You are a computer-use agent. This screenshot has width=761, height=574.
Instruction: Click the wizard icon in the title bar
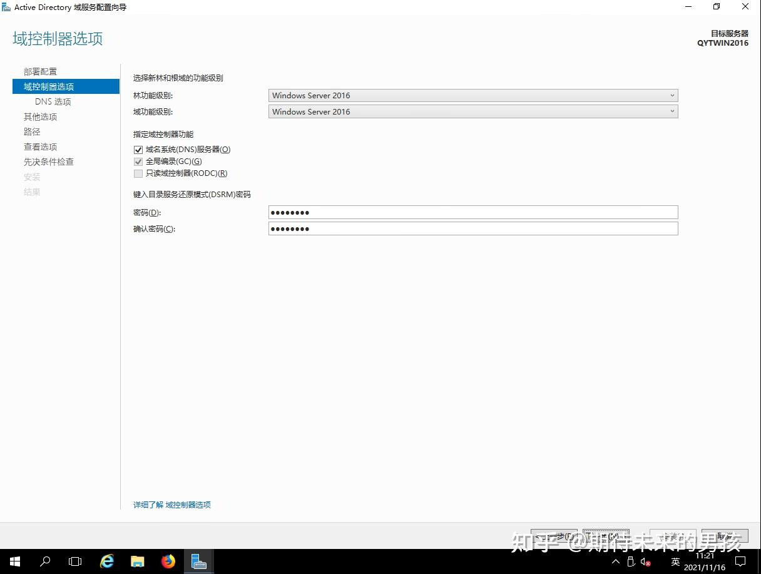click(6, 7)
